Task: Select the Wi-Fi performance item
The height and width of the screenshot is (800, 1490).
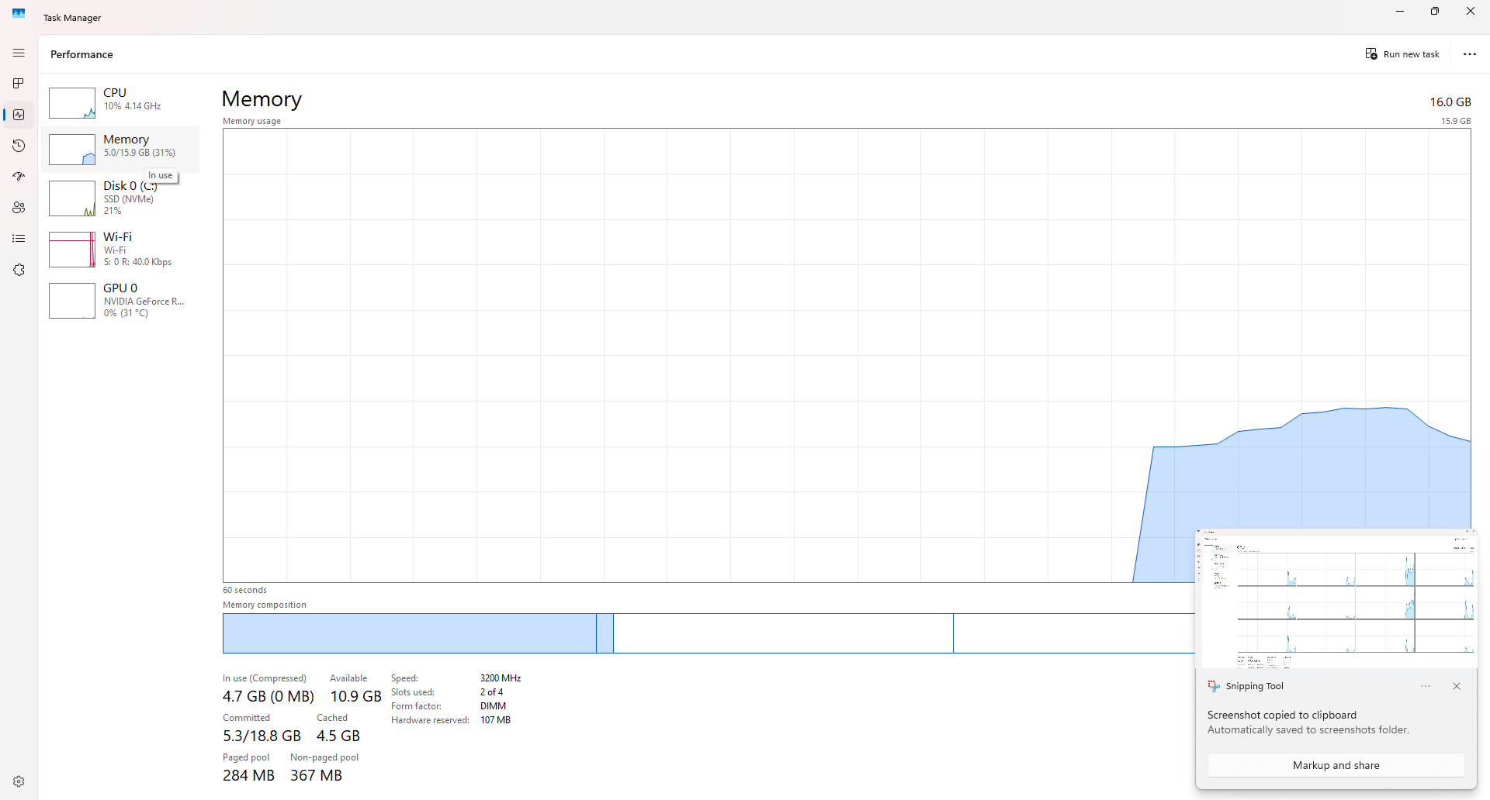Action: pos(120,250)
